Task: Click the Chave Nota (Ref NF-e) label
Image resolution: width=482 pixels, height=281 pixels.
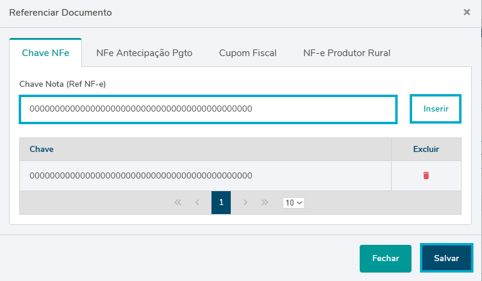Action: tap(63, 84)
